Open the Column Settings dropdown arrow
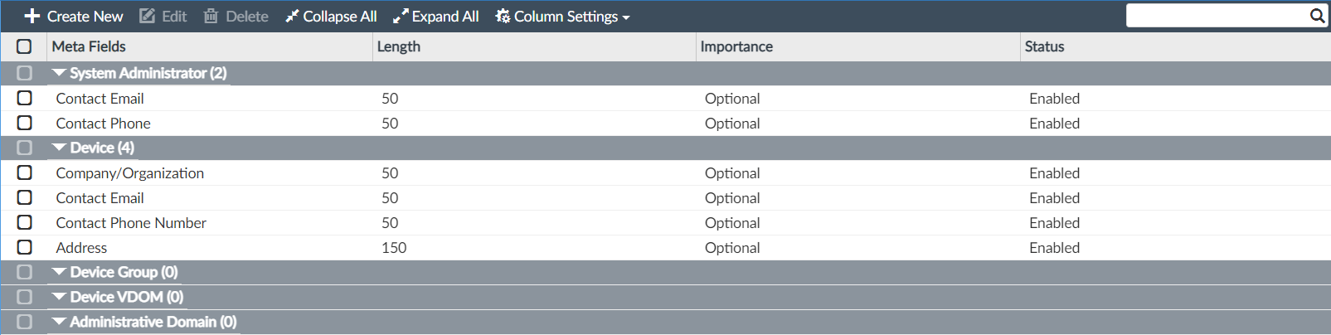Image resolution: width=1331 pixels, height=335 pixels. pyautogui.click(x=626, y=17)
